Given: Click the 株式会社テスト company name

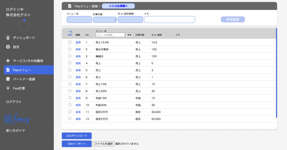Looking at the screenshot, I should pos(18,15).
